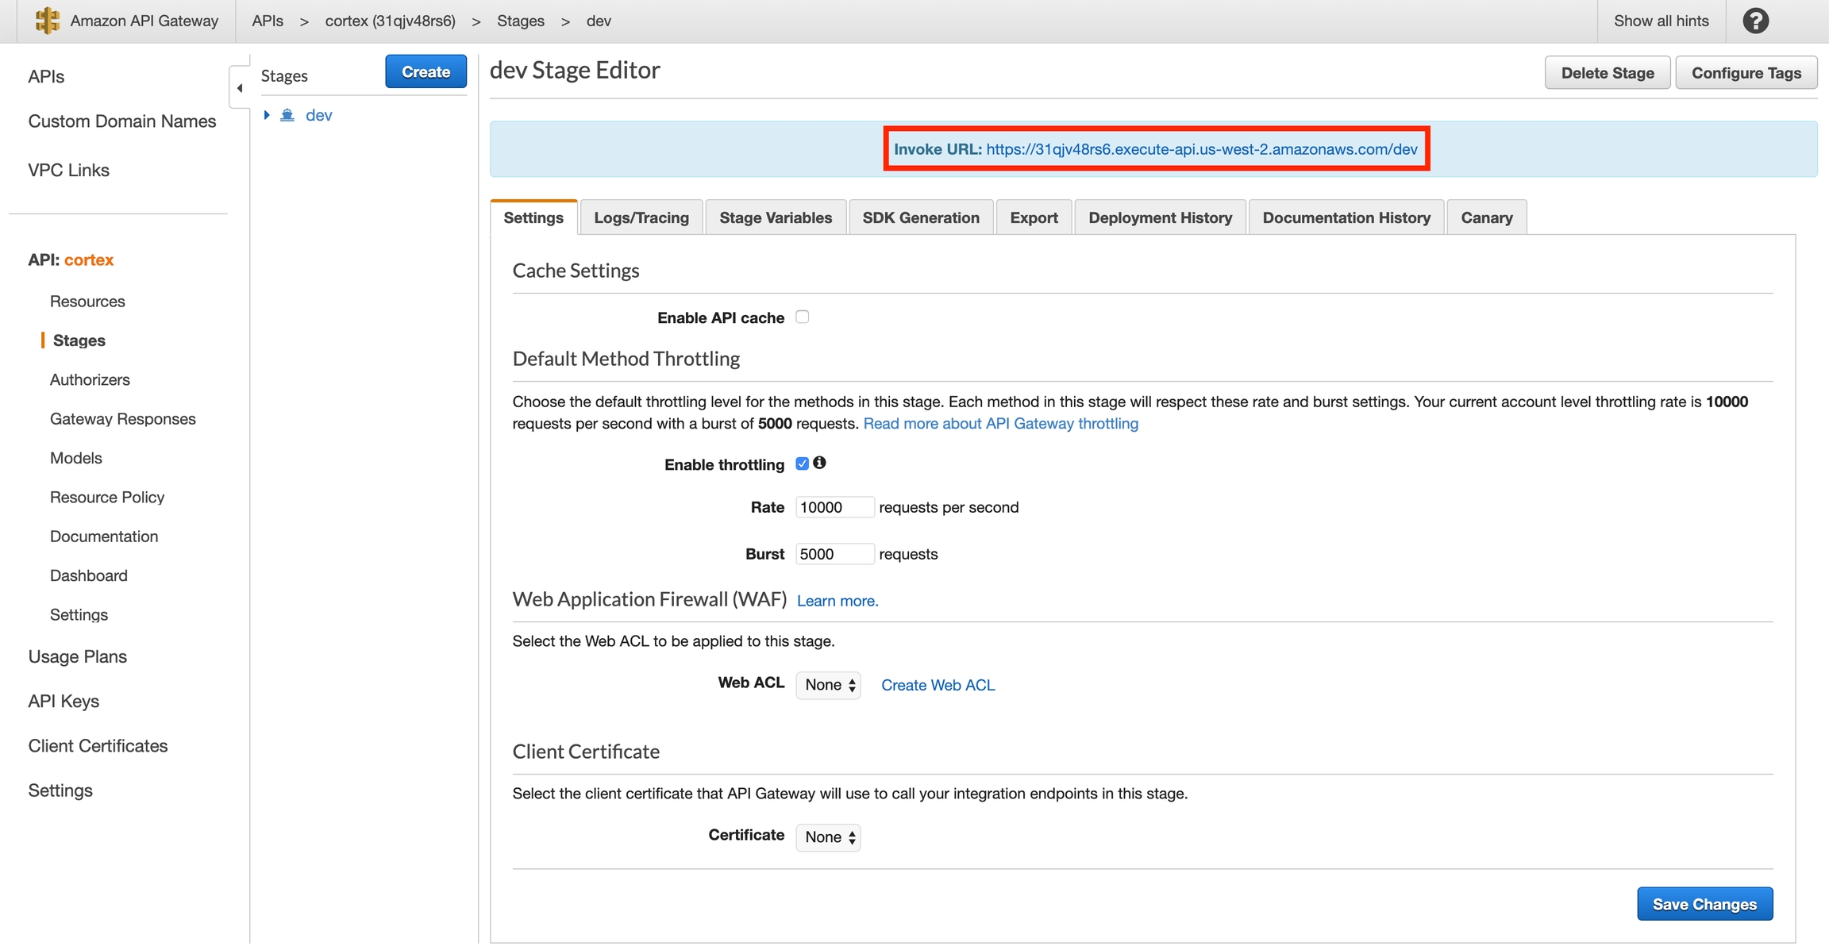This screenshot has width=1829, height=950.
Task: Focus the Burst requests field
Action: (x=834, y=554)
